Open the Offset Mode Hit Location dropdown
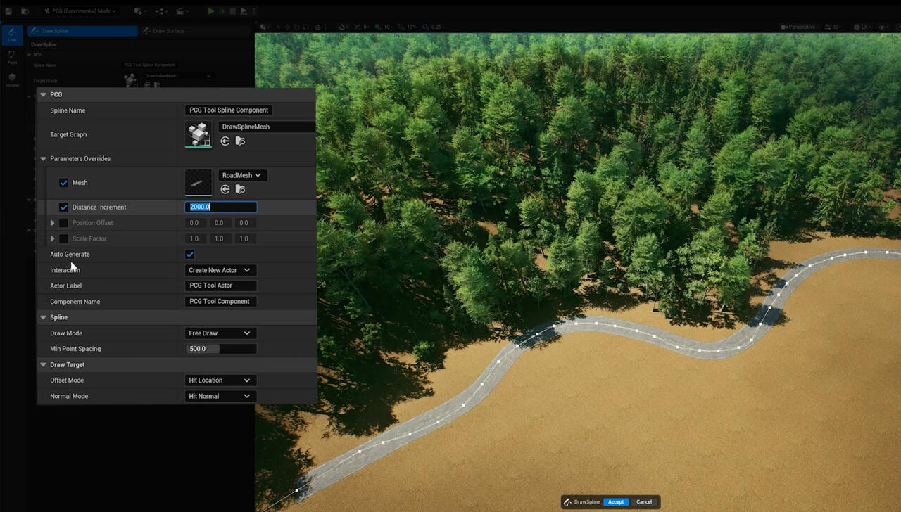This screenshot has width=901, height=512. click(220, 380)
